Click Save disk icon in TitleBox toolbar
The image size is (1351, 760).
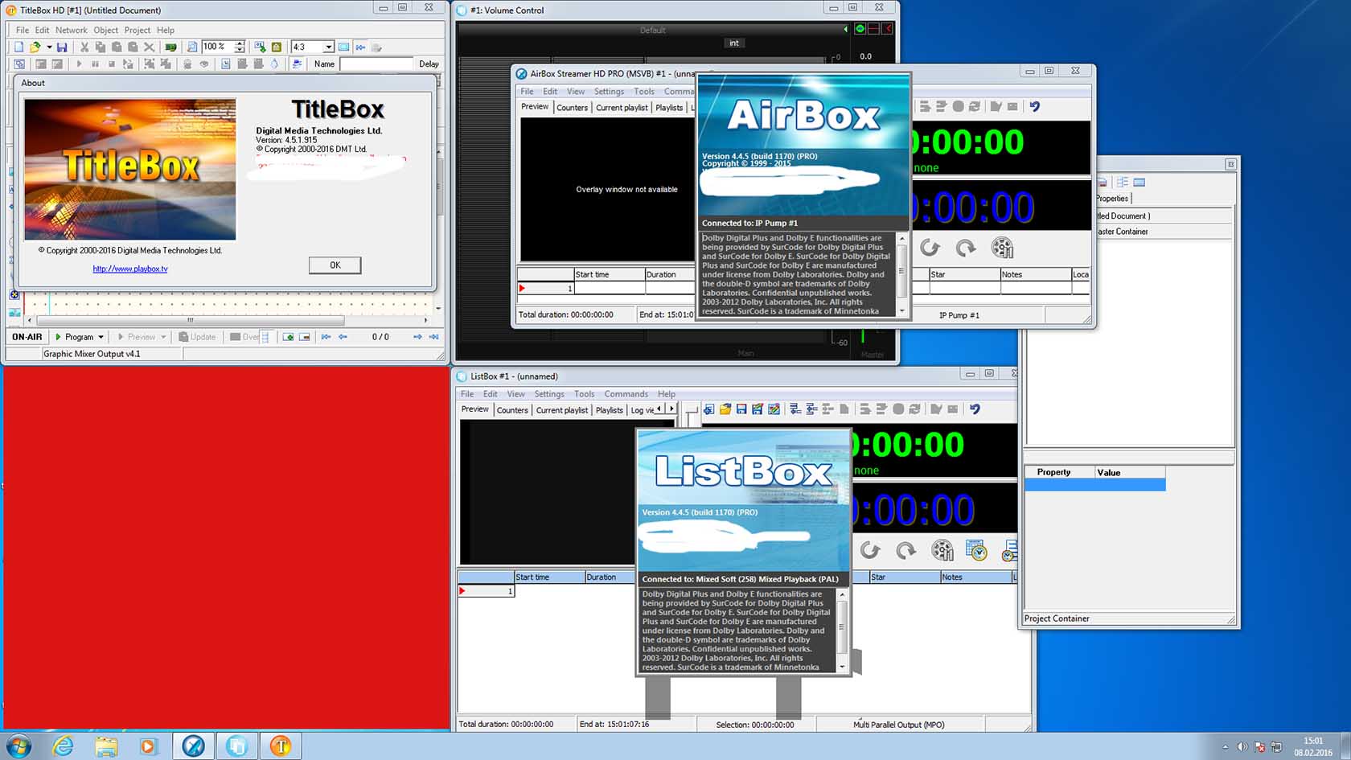(x=62, y=47)
